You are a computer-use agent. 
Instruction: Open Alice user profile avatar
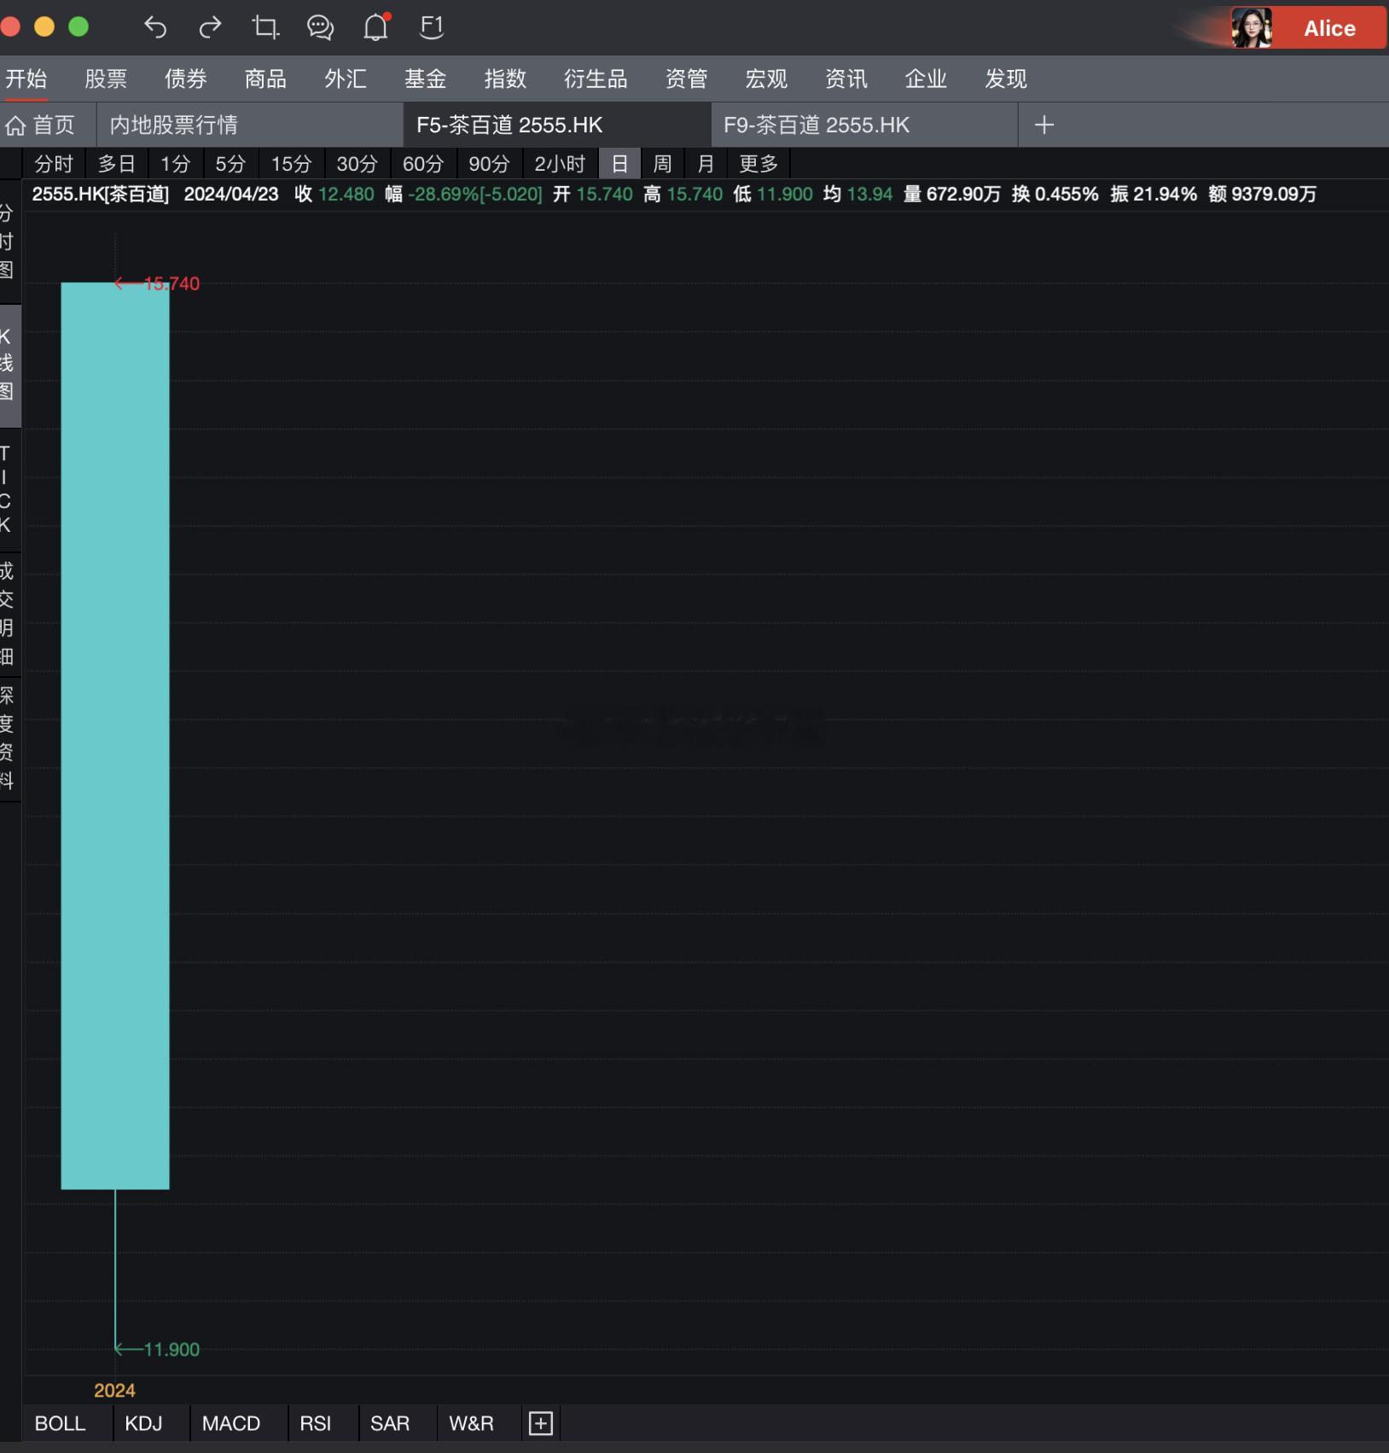[x=1252, y=28]
